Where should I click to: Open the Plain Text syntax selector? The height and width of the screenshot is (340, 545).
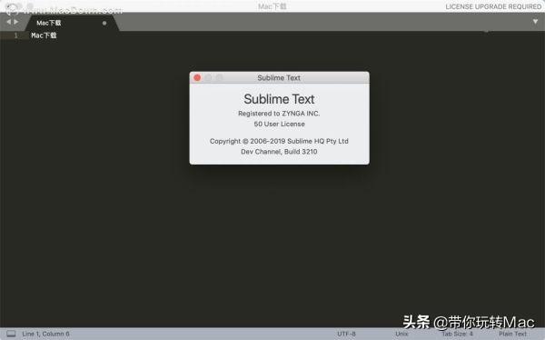pyautogui.click(x=512, y=334)
